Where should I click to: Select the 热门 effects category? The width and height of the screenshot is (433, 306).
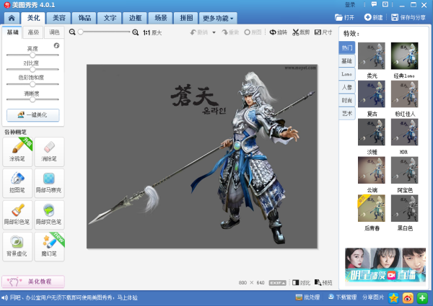click(347, 48)
